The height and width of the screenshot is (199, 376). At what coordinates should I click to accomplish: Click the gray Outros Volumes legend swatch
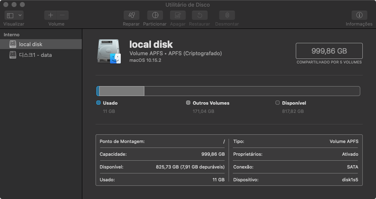188,103
